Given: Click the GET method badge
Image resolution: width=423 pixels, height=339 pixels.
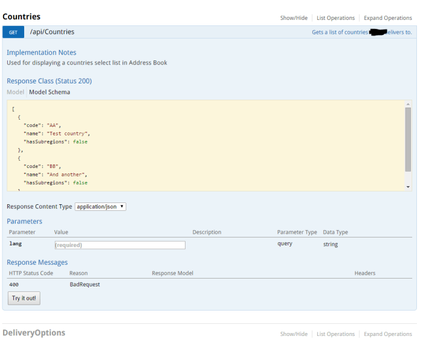Looking at the screenshot, I should [13, 32].
